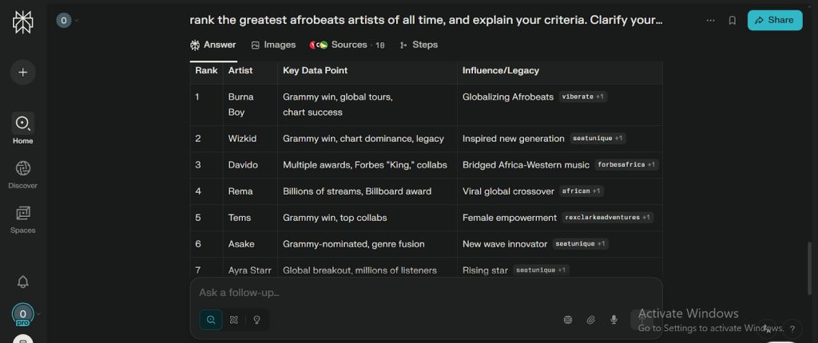Select the Labs lightbulb mode
818x343 pixels.
pyautogui.click(x=256, y=320)
